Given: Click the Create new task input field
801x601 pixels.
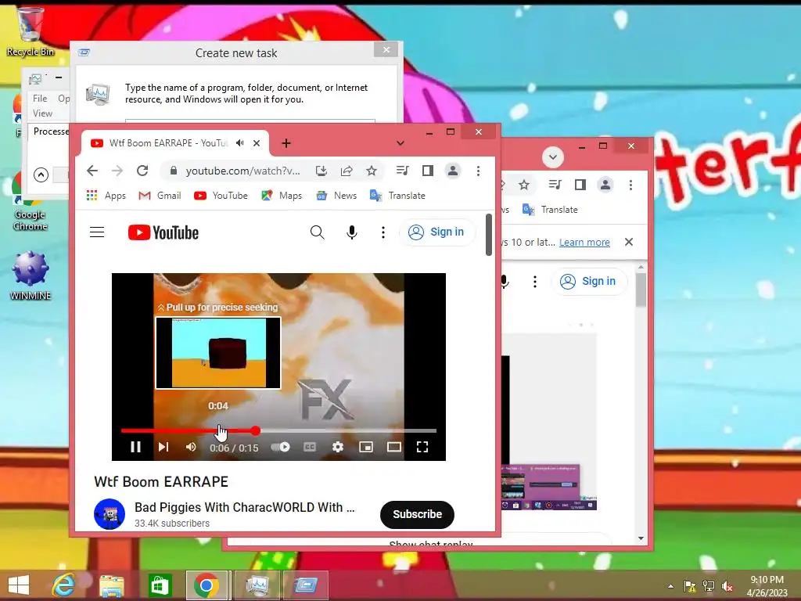Looking at the screenshot, I should (x=250, y=121).
